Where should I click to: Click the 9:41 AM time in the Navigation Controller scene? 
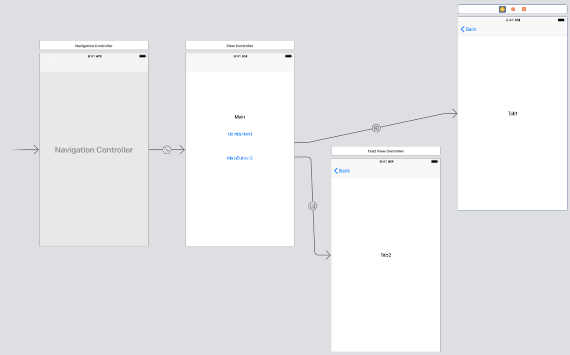point(95,56)
